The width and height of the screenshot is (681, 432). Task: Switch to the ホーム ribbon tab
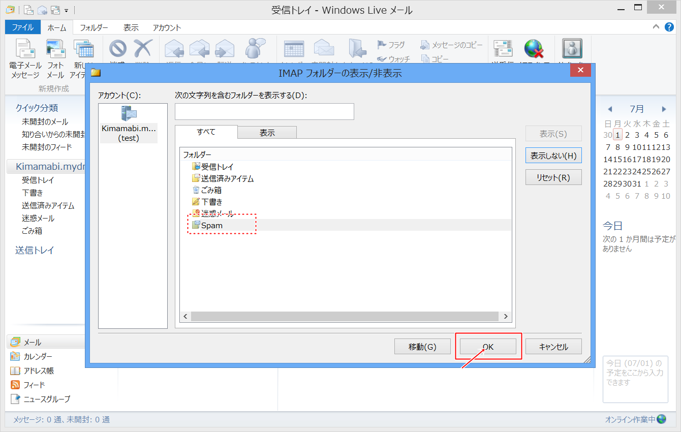click(57, 27)
